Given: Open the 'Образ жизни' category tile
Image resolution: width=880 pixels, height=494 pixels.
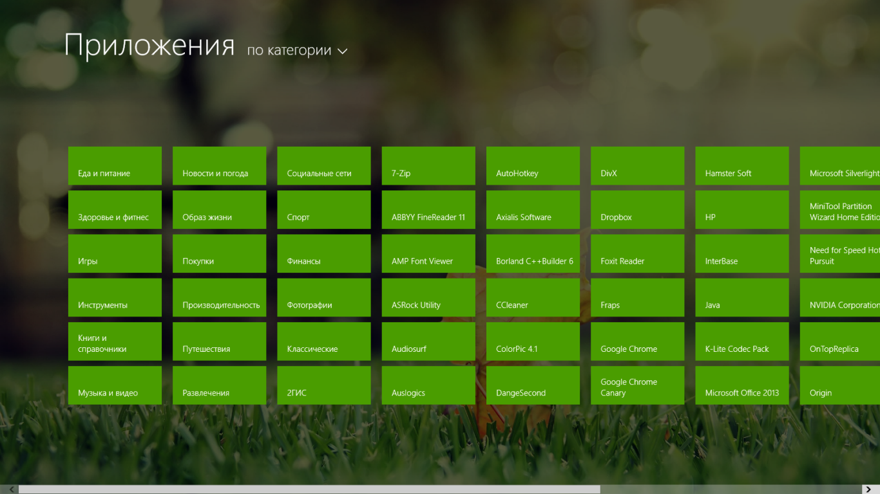Looking at the screenshot, I should tap(219, 210).
